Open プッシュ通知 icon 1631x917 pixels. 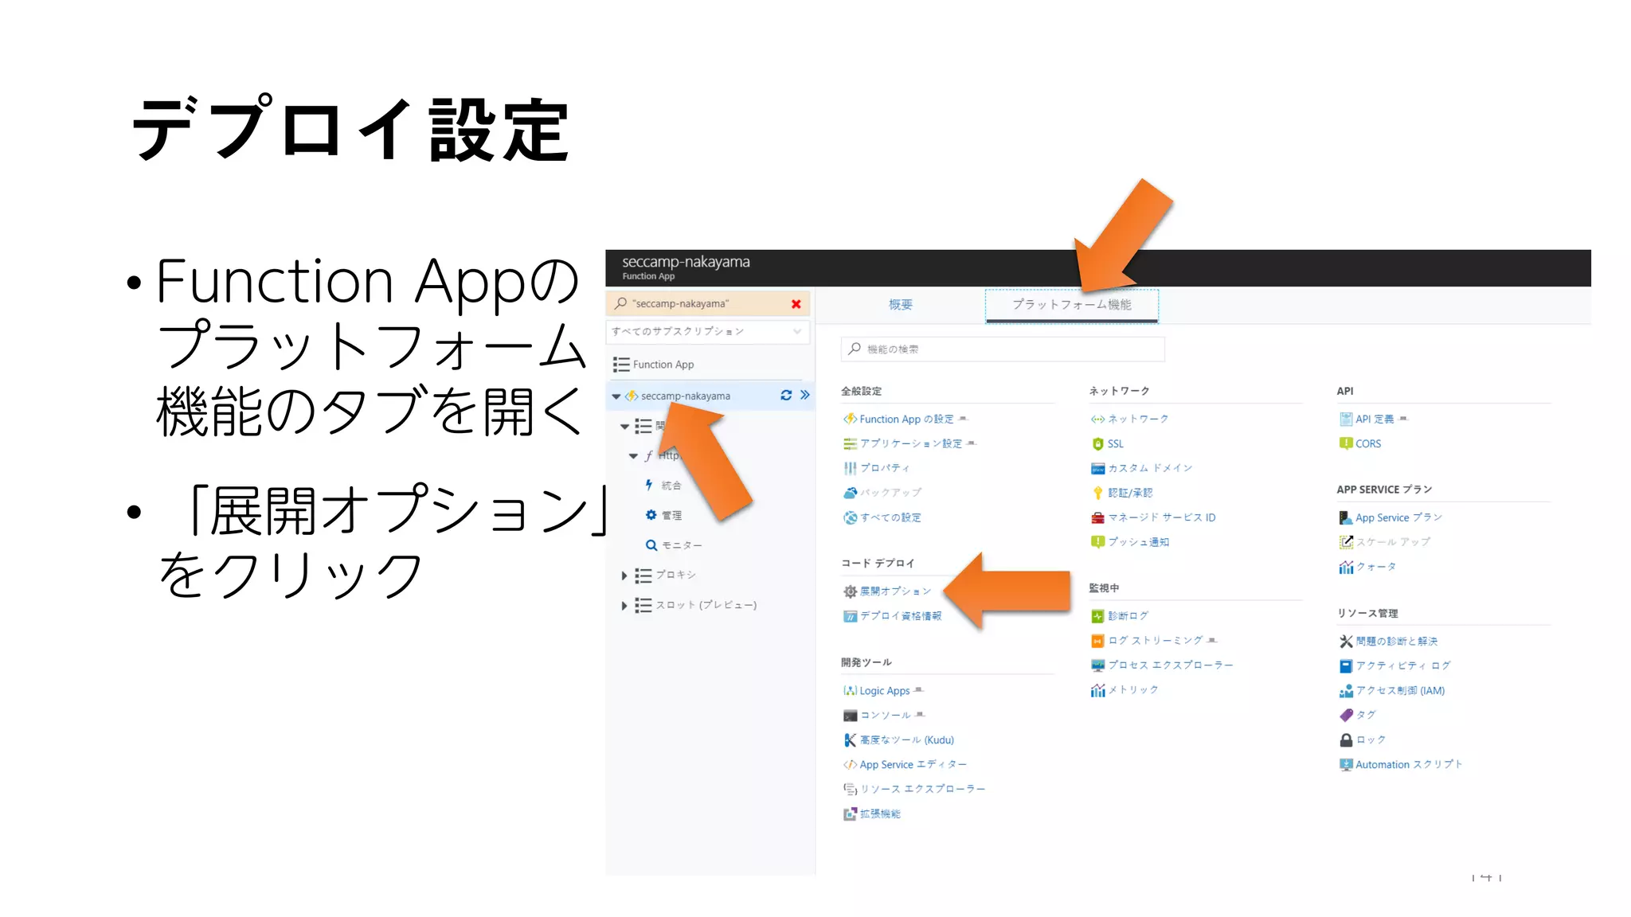(x=1097, y=542)
